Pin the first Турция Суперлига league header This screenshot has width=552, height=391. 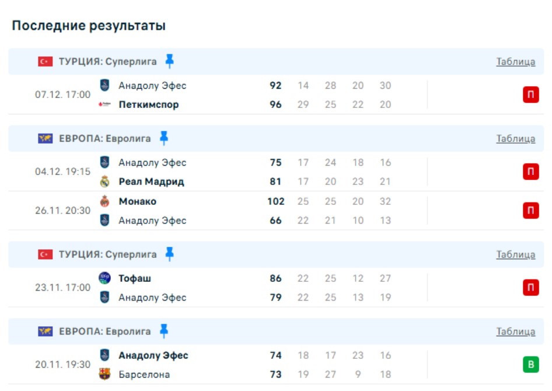click(x=169, y=61)
